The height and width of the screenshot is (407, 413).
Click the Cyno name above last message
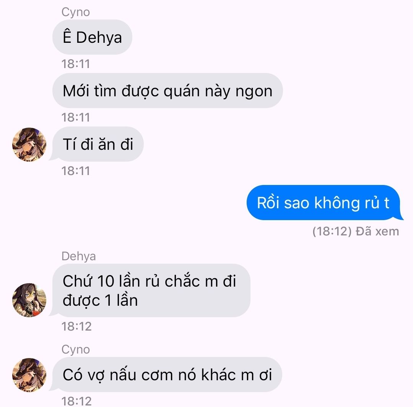tap(76, 349)
